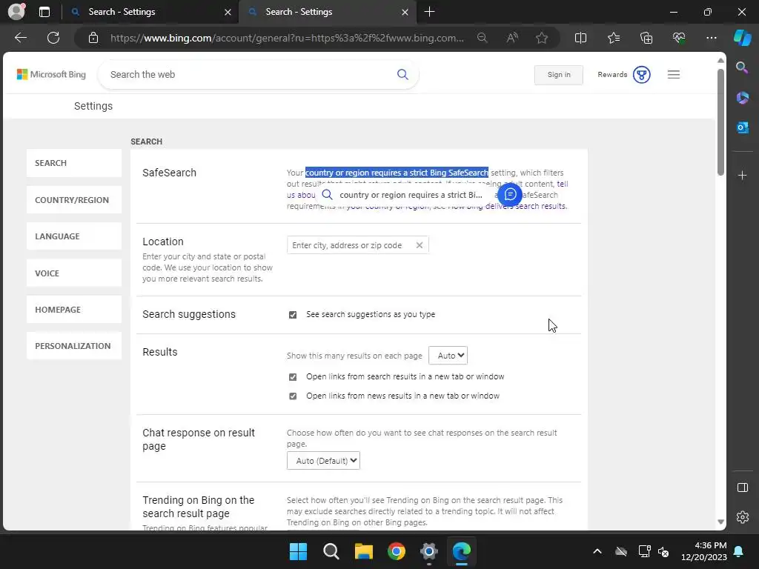Image resolution: width=759 pixels, height=569 pixels.
Task: Clear the Location field with X
Action: (x=420, y=245)
